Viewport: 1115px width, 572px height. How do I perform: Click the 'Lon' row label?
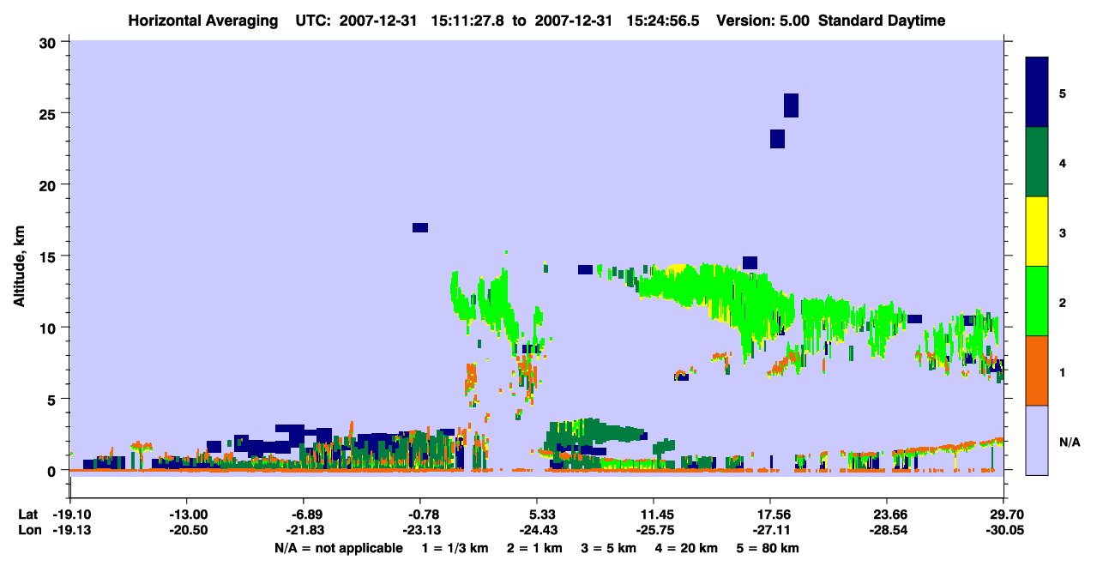click(x=28, y=530)
